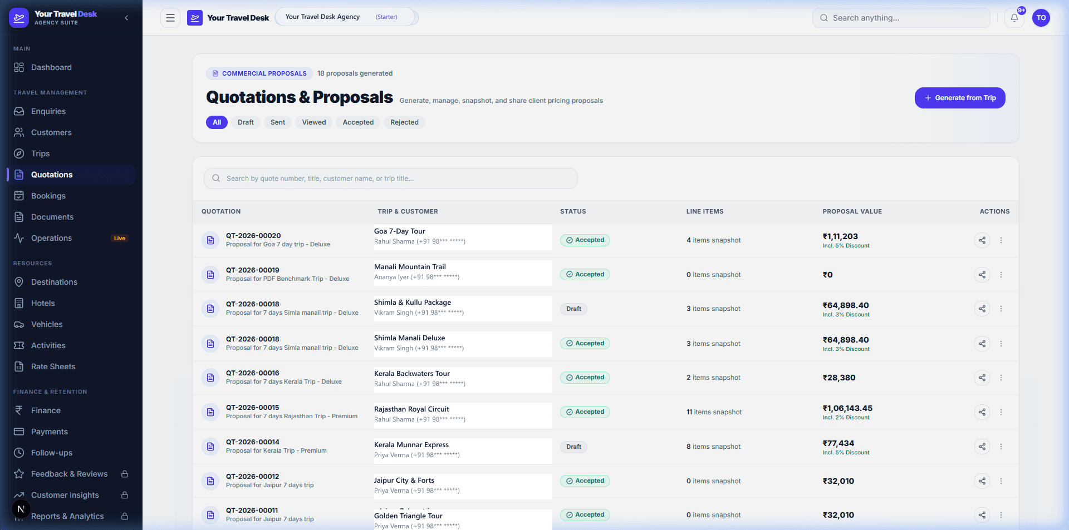Open Destinations resource page

click(x=71, y=282)
